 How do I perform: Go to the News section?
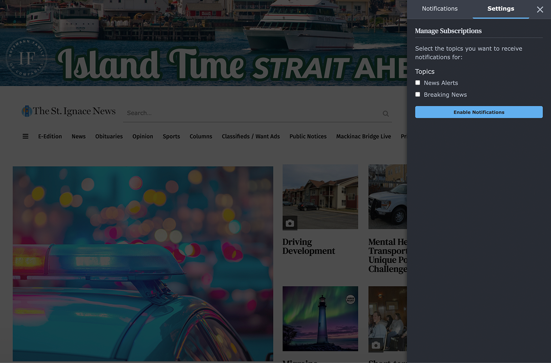(x=79, y=136)
